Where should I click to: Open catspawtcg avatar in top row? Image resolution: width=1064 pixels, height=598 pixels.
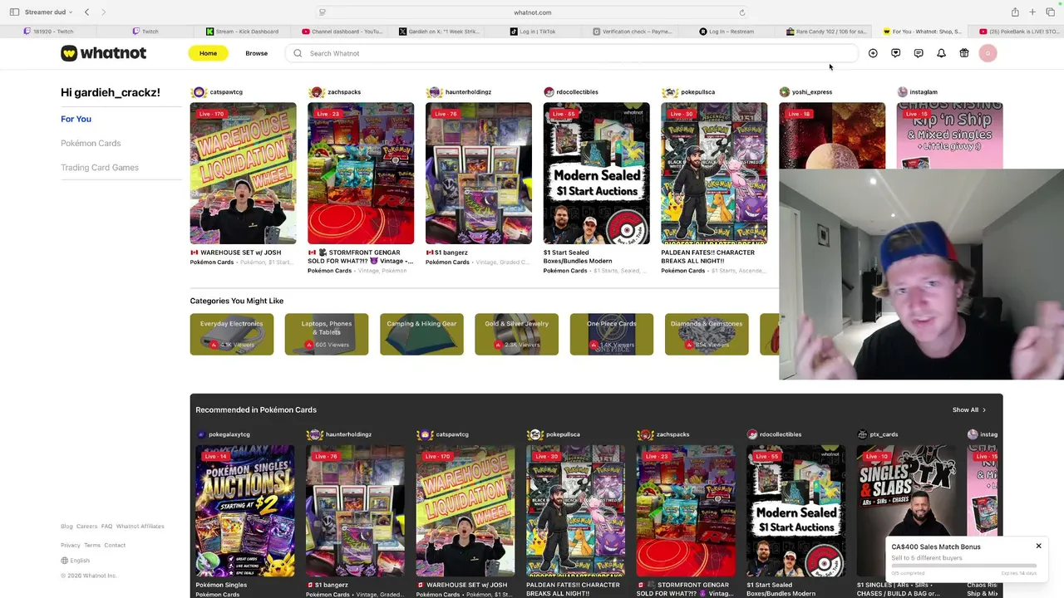(x=199, y=92)
